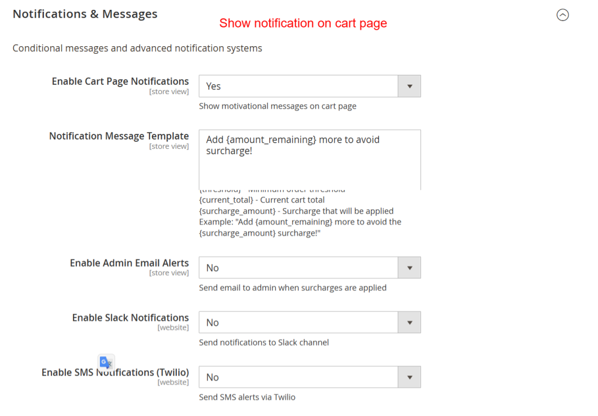Viewport: 598px width, 416px height.
Task: Select the No value for Slack Notifications
Action: 212,322
